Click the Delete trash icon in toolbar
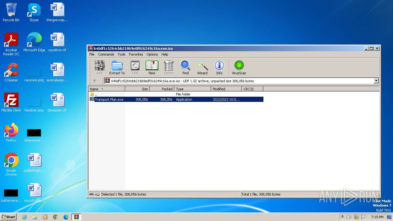Viewport: 393px width, 221px height. point(169,68)
